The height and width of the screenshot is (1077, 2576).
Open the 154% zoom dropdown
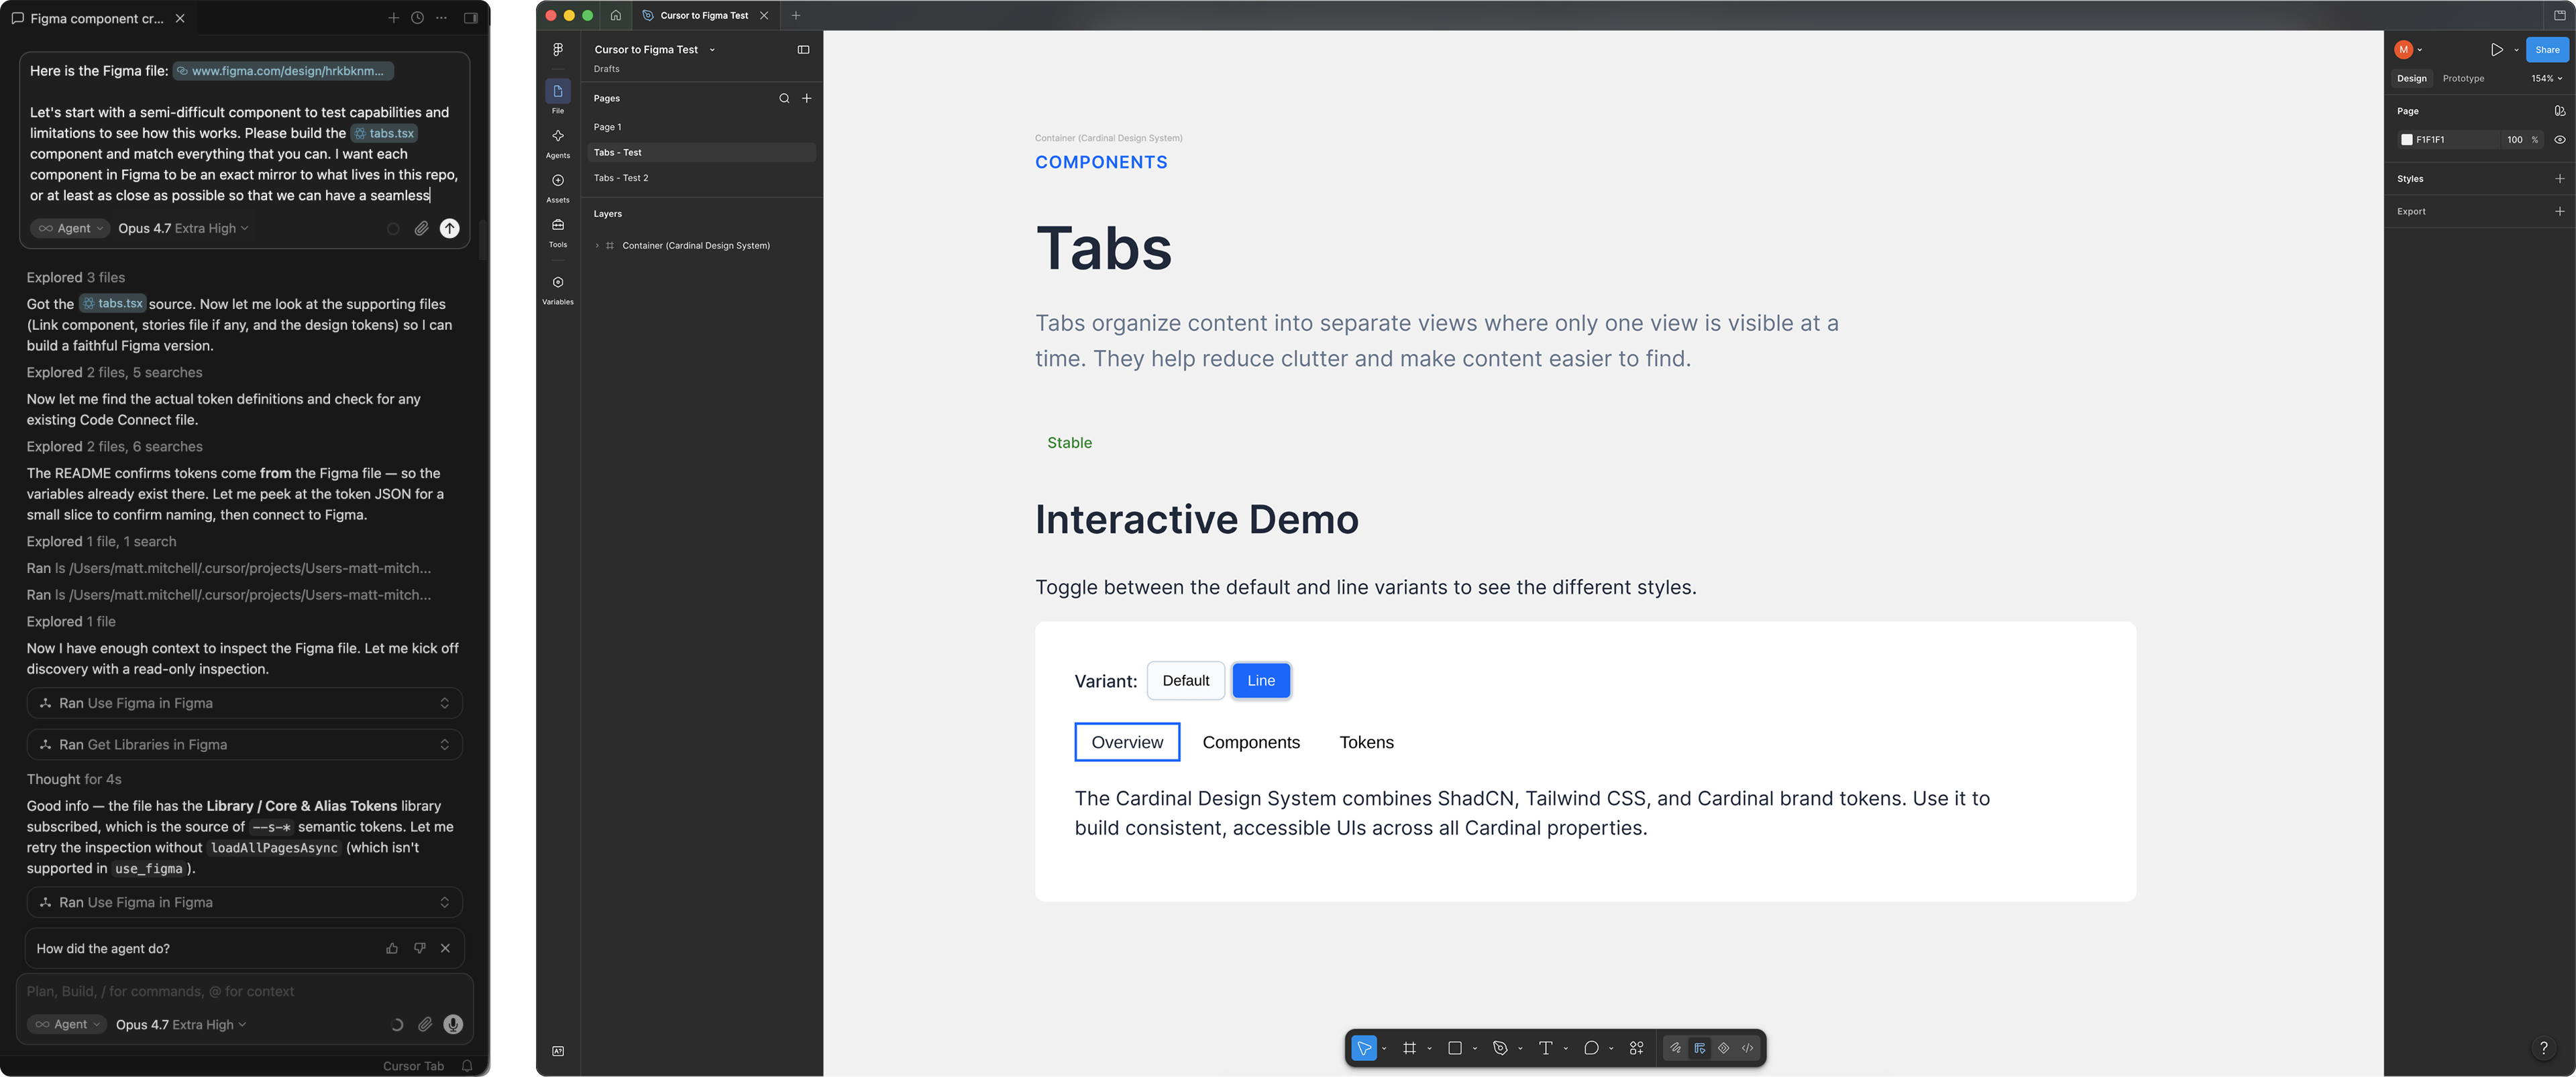click(2546, 78)
